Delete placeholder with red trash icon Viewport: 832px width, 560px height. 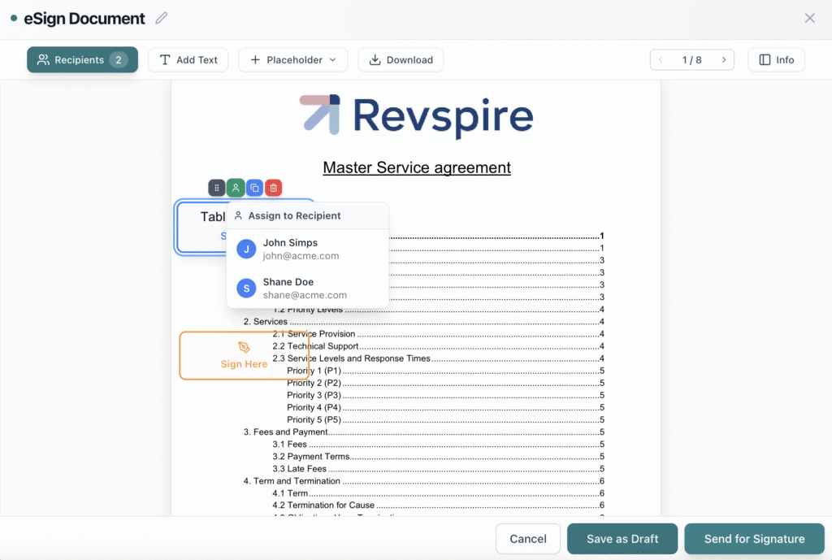274,188
